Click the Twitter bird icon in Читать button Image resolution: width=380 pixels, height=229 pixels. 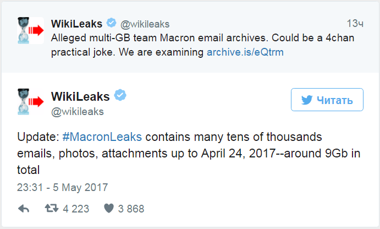pyautogui.click(x=307, y=101)
